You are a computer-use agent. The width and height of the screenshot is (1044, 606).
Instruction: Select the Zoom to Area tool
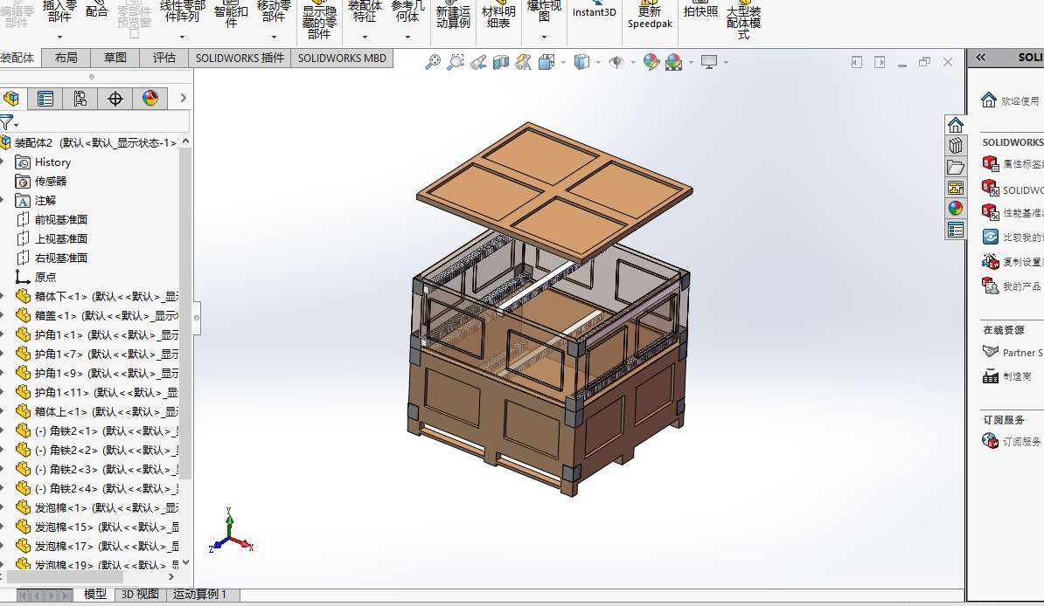(x=456, y=62)
